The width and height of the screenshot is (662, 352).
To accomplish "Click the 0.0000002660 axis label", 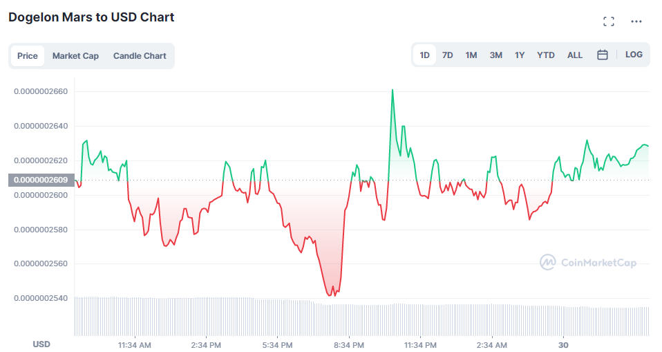I will point(41,91).
